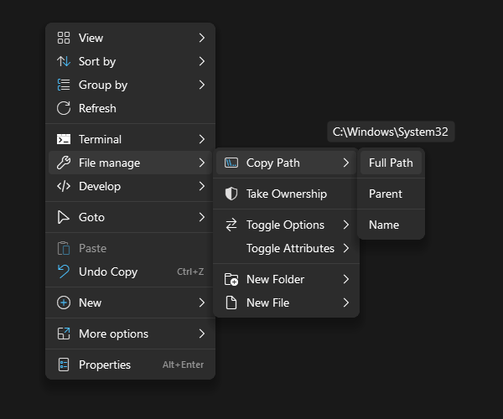Choose Parent in the Copy Path submenu
This screenshot has width=503, height=419.
click(386, 194)
